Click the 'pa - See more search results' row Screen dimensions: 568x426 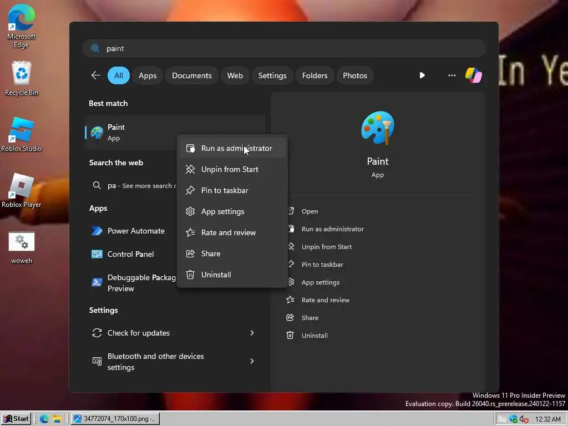[134, 185]
